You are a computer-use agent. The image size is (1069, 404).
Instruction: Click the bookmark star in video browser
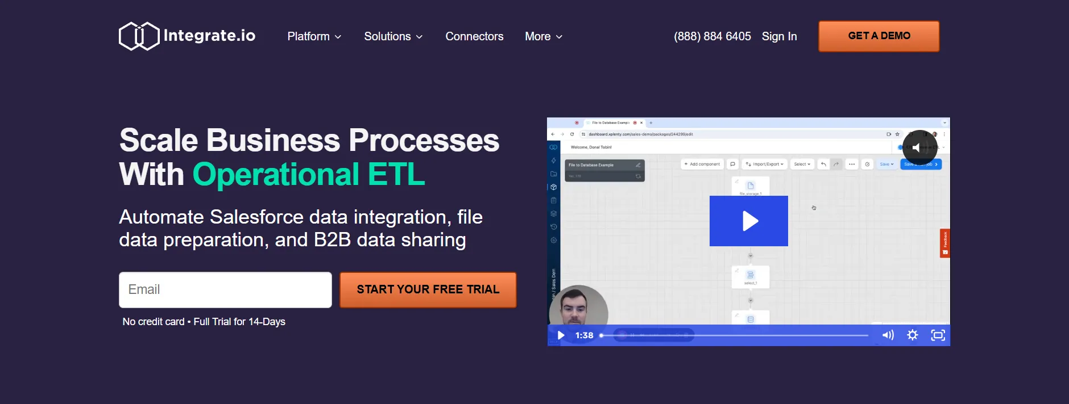click(897, 134)
